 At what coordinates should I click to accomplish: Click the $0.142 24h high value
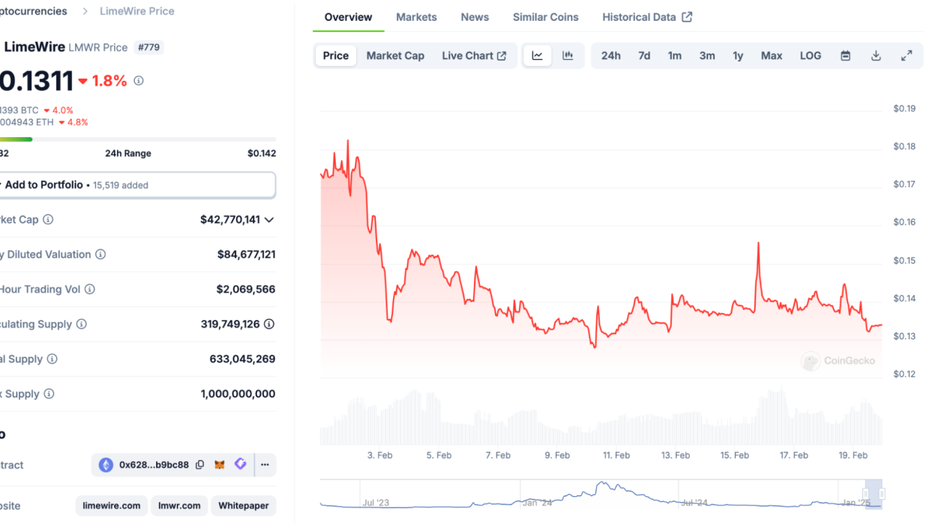[262, 153]
